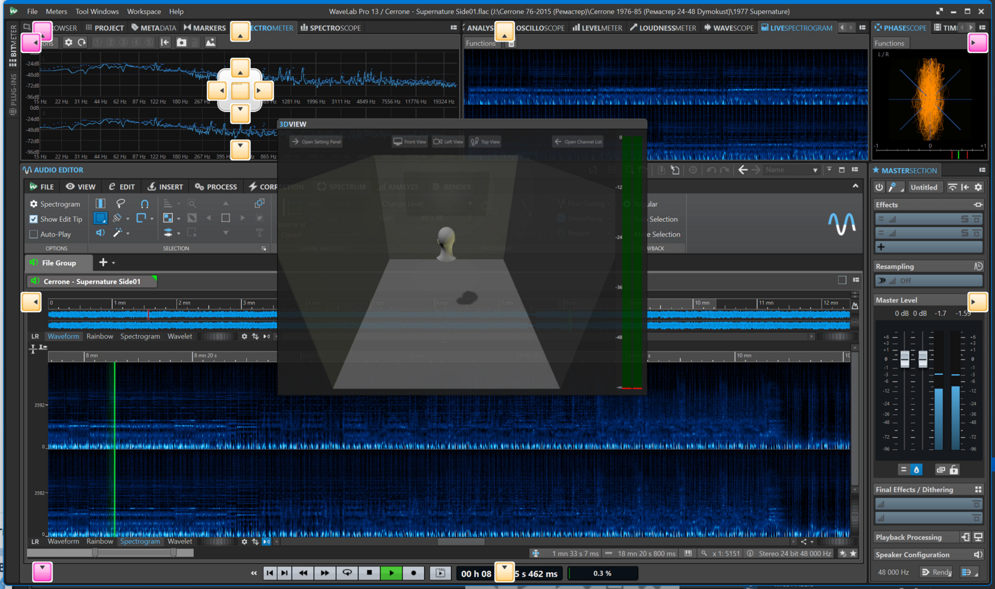This screenshot has height=589, width=995.
Task: Open Master Section settings gear
Action: click(978, 187)
